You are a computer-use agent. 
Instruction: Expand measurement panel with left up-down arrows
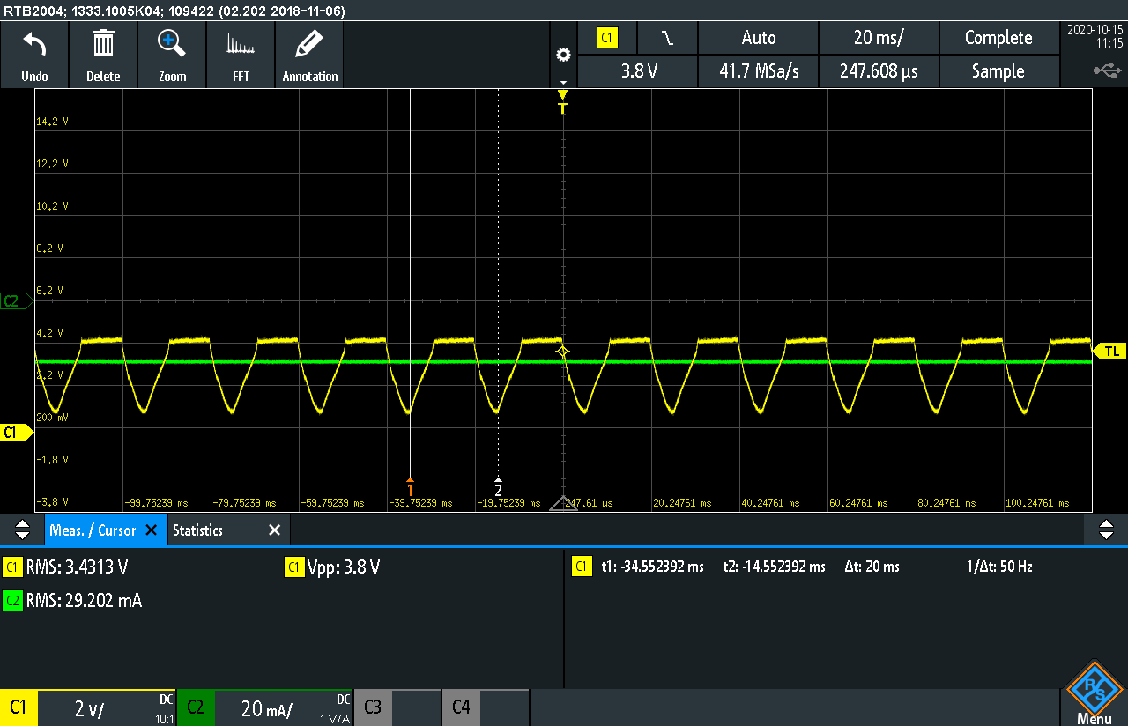pyautogui.click(x=22, y=530)
